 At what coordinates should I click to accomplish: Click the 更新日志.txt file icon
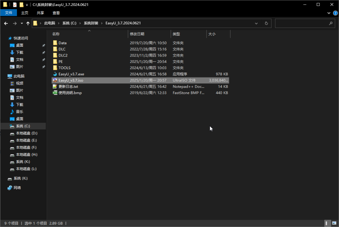55,87
